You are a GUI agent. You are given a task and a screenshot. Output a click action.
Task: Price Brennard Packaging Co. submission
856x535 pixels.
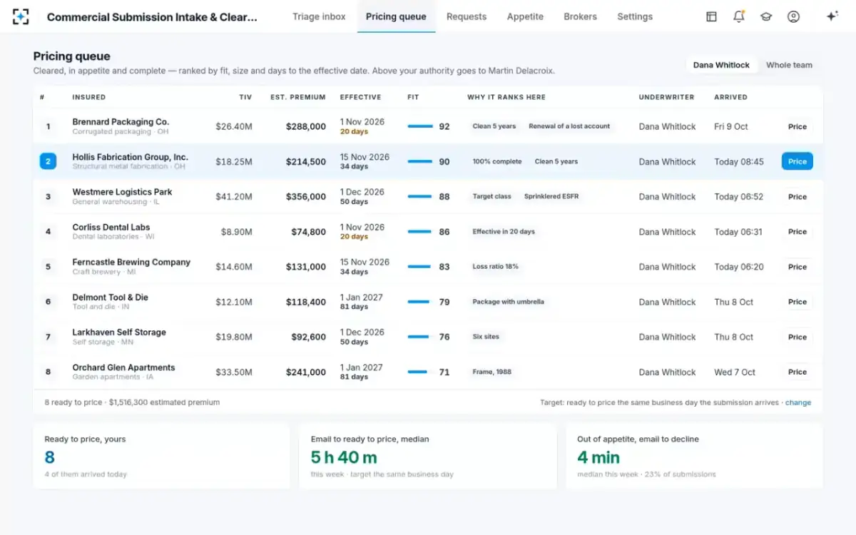coord(798,126)
